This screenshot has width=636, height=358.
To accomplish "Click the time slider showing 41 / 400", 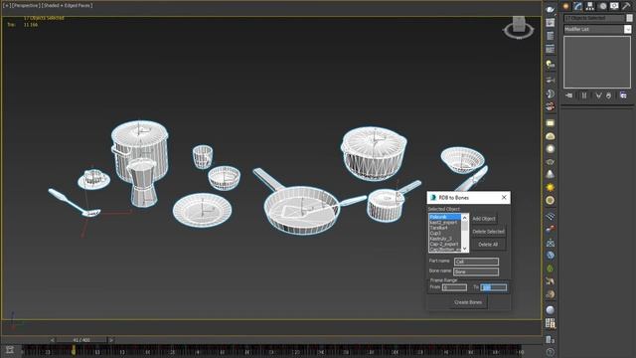I will (81, 340).
